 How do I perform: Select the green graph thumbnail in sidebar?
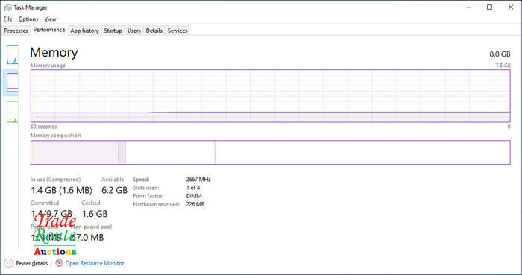13,112
